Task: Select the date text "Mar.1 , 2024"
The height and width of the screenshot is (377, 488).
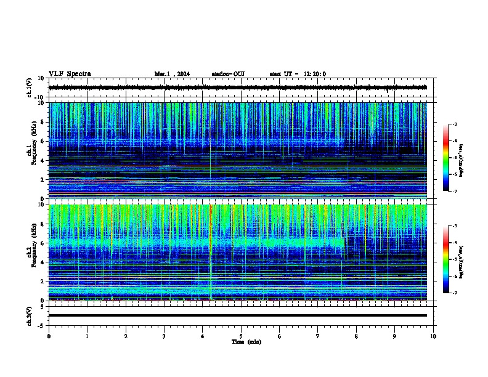Action: 172,74
